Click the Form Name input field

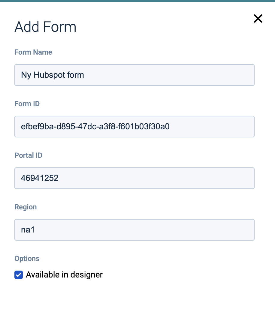coord(134,75)
